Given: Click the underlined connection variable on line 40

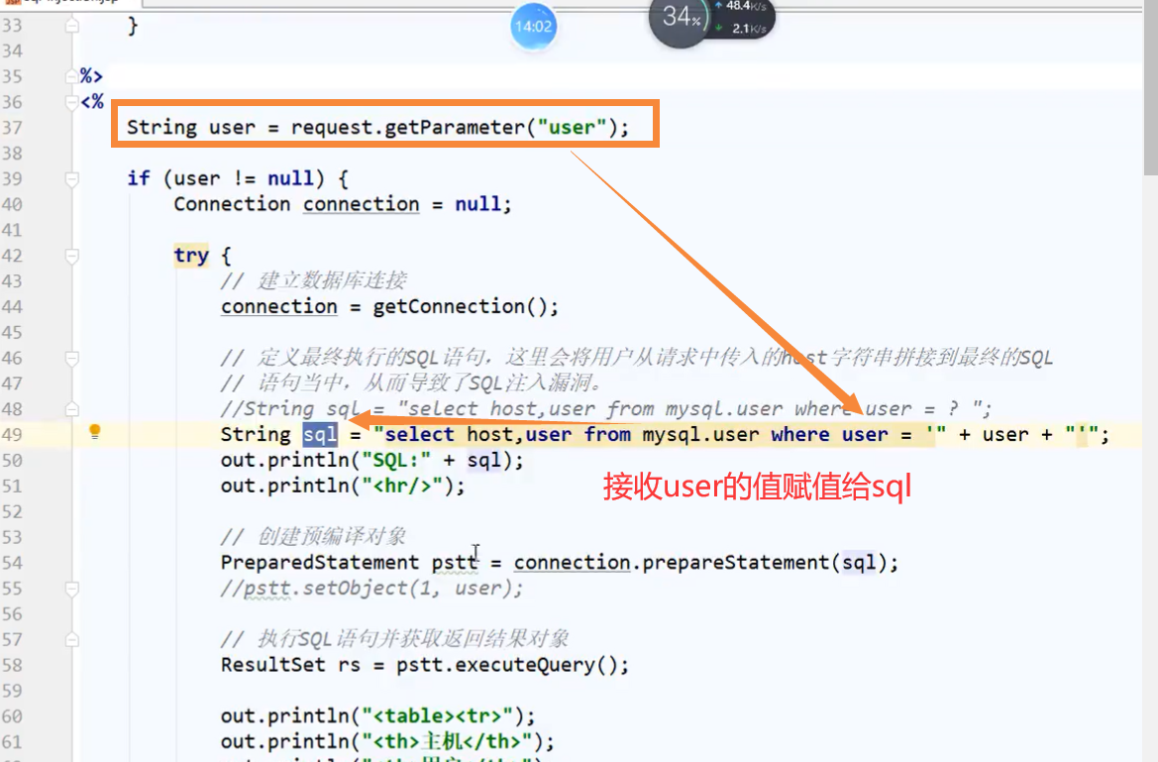Looking at the screenshot, I should coord(362,204).
